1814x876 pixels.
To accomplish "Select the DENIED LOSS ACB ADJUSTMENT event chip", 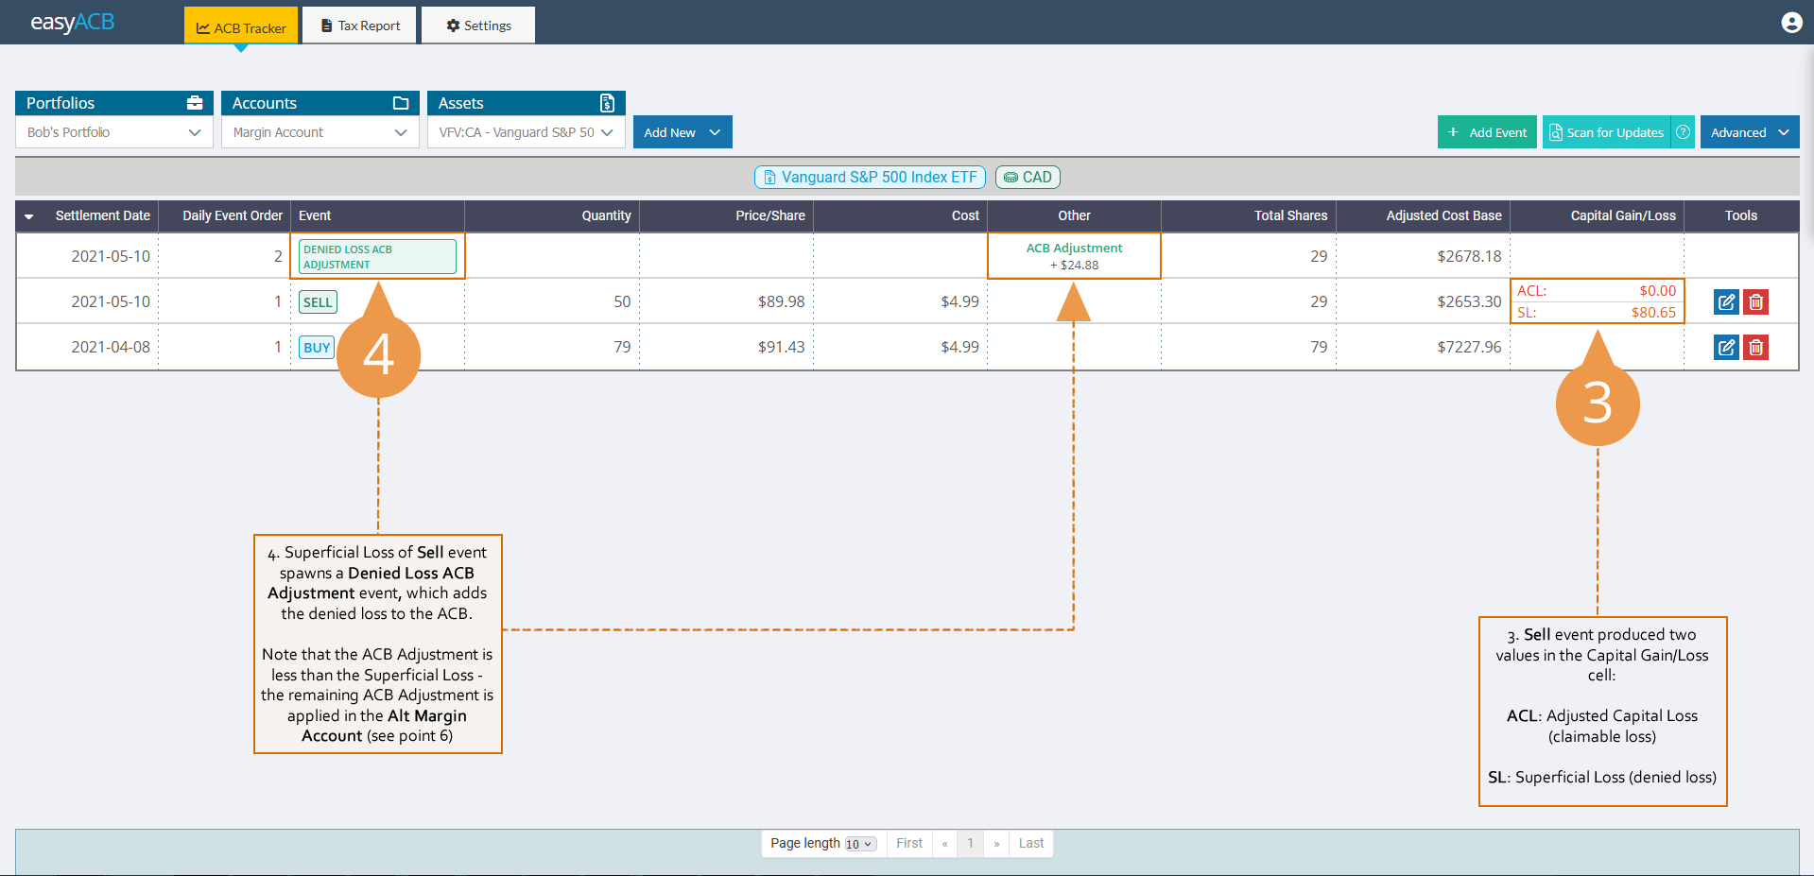I will click(376, 256).
